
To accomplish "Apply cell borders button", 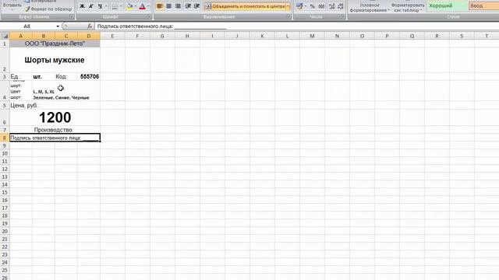I will (x=115, y=6).
